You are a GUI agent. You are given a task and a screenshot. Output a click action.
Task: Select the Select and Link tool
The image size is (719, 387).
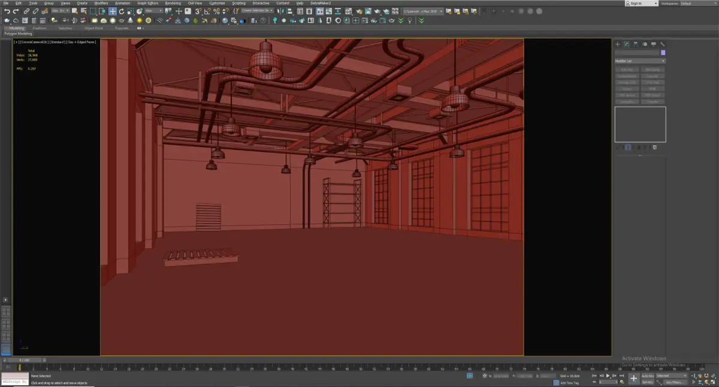(26, 11)
